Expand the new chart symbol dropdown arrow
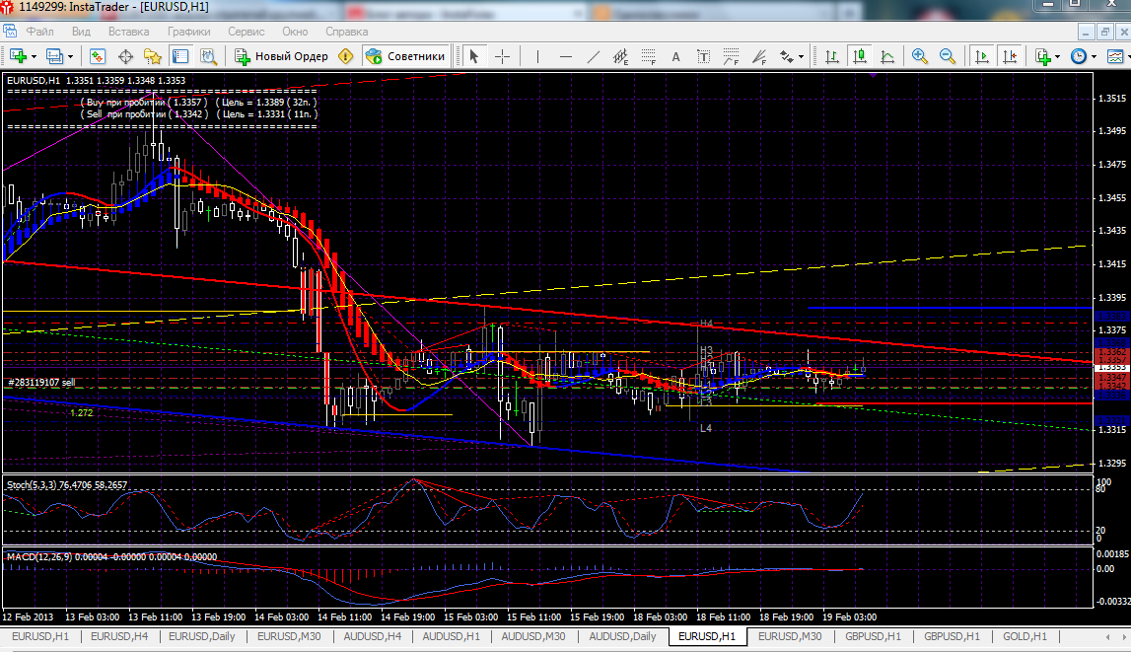Image resolution: width=1131 pixels, height=652 pixels. [x=34, y=56]
